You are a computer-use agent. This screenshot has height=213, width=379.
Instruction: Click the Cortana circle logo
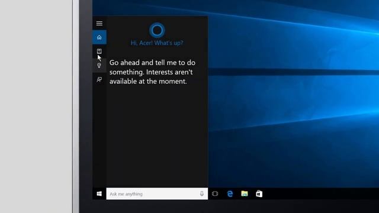point(157,30)
